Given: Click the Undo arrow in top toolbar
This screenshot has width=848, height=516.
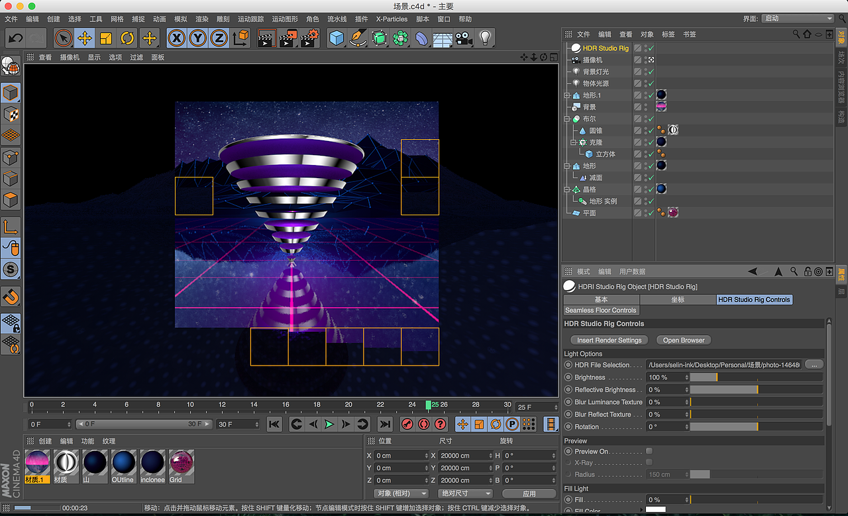Looking at the screenshot, I should [x=15, y=38].
